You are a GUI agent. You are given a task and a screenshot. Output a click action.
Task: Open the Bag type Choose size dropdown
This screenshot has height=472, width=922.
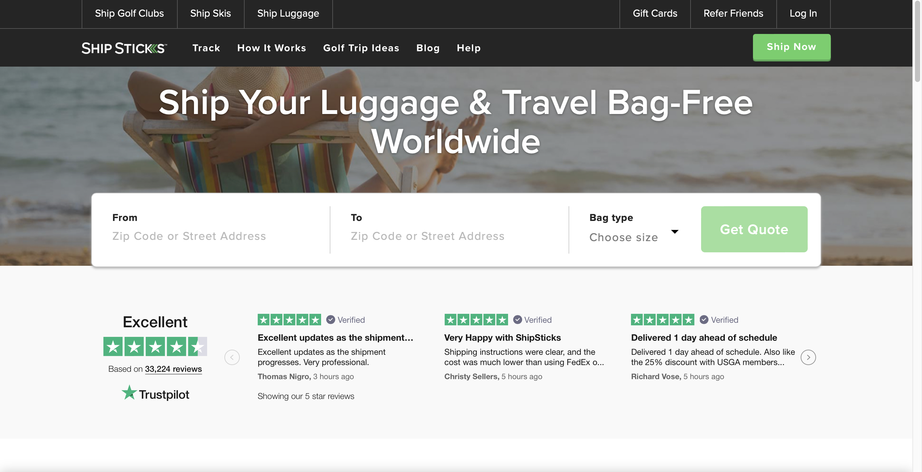(x=634, y=237)
